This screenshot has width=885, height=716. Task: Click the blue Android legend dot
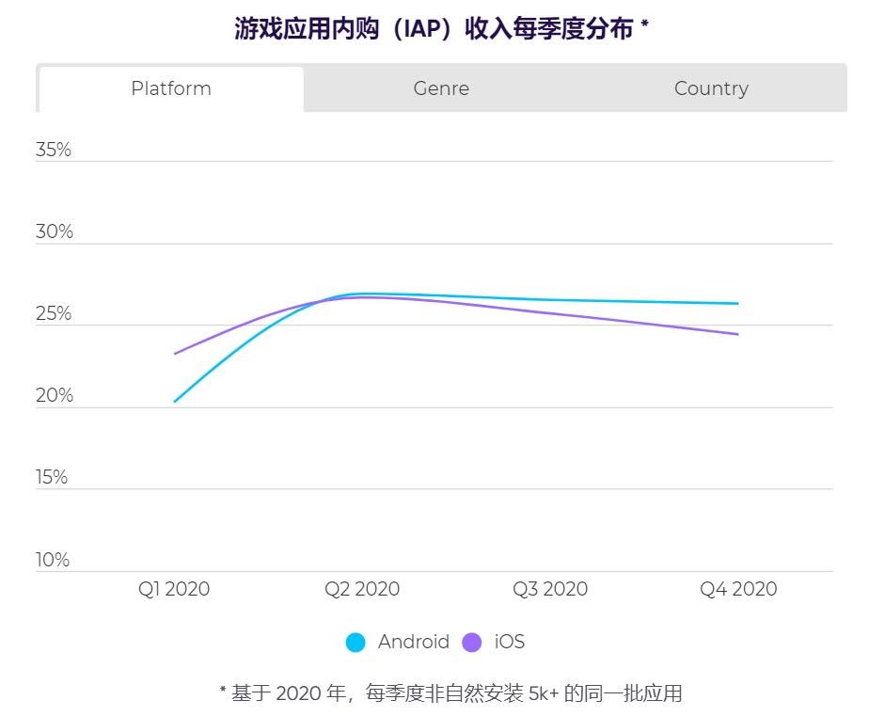coord(356,643)
